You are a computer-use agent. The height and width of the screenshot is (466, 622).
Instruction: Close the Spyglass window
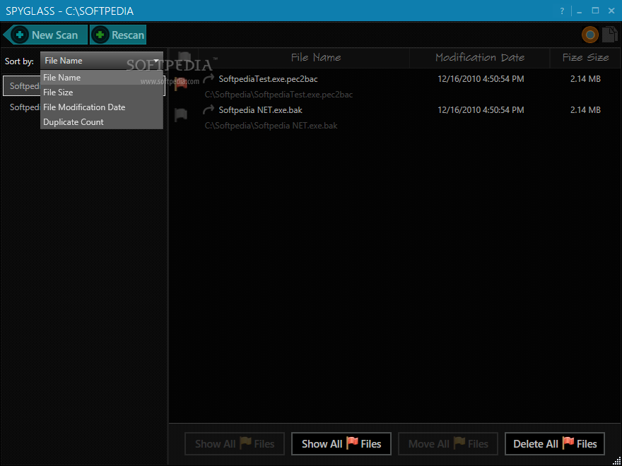611,11
